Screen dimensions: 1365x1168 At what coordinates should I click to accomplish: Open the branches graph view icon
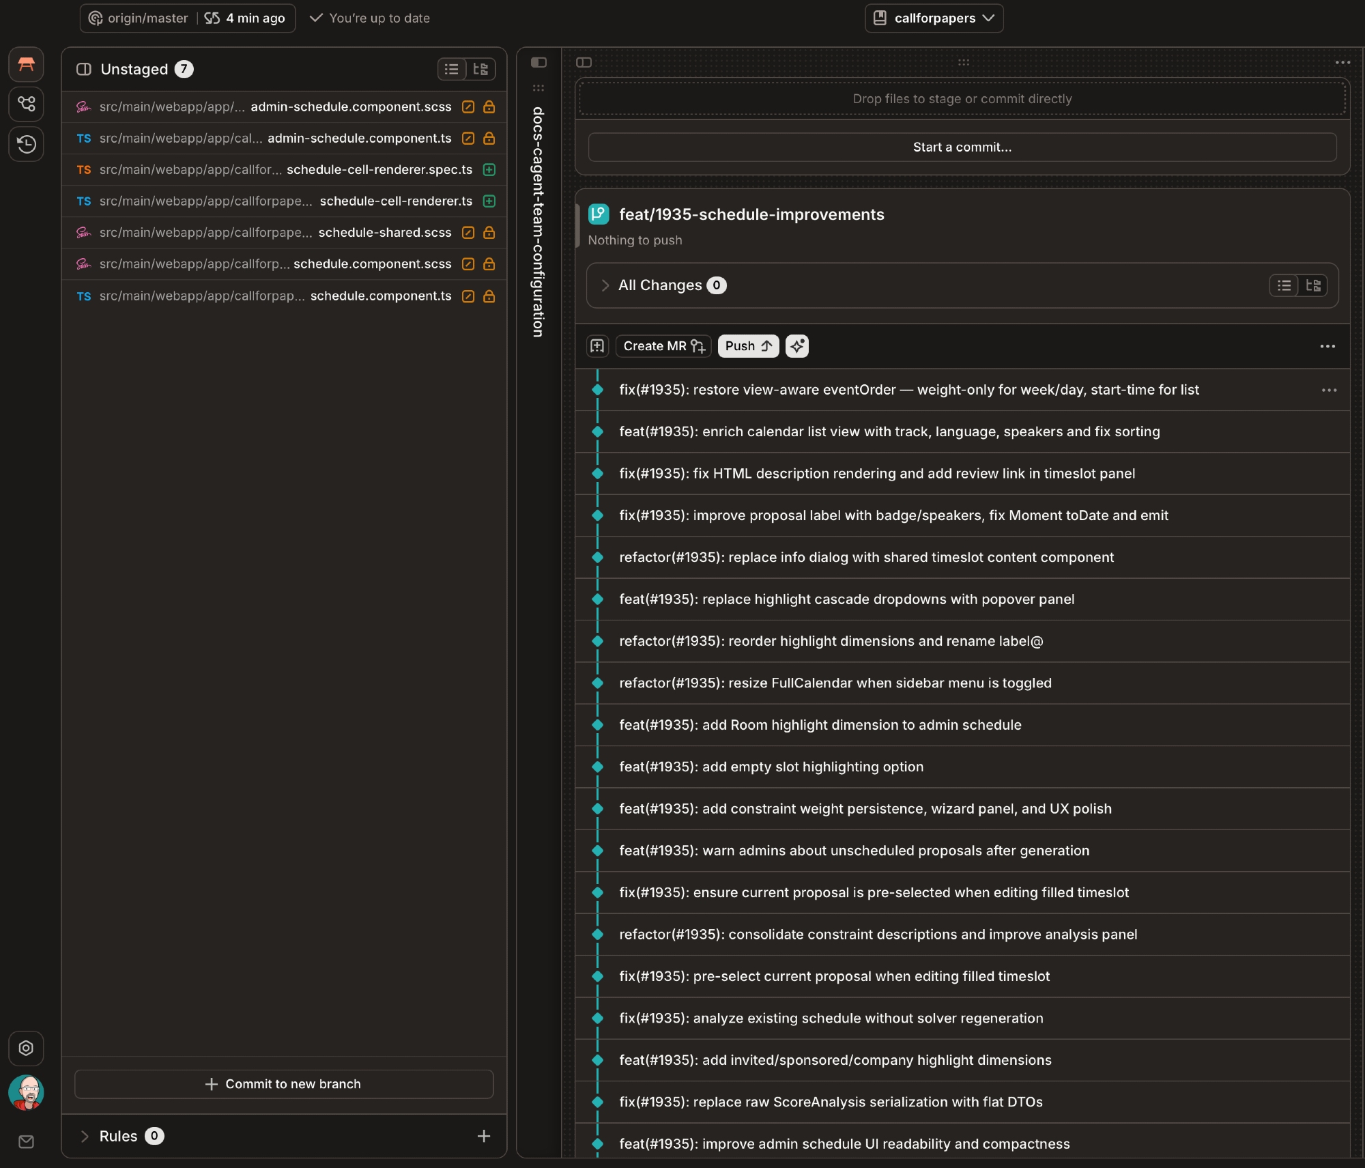26,104
